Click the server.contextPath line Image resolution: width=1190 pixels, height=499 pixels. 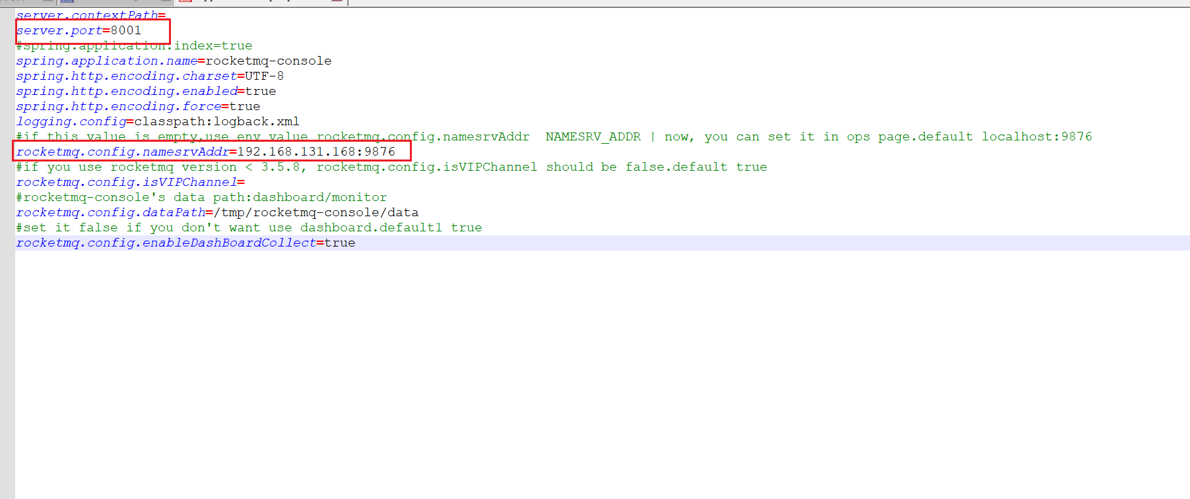[91, 15]
